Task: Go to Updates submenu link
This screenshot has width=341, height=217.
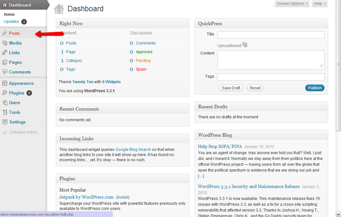Action: pyautogui.click(x=11, y=22)
